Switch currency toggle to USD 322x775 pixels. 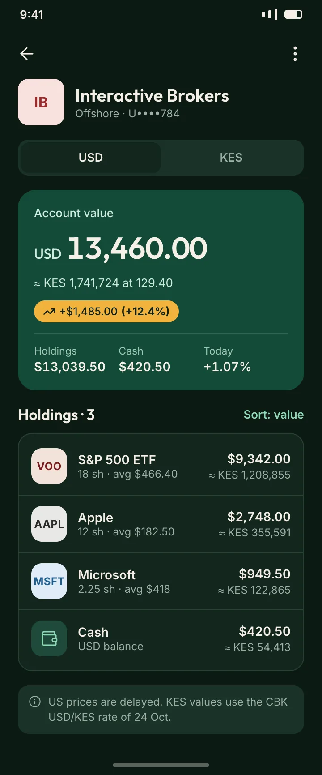pyautogui.click(x=91, y=158)
